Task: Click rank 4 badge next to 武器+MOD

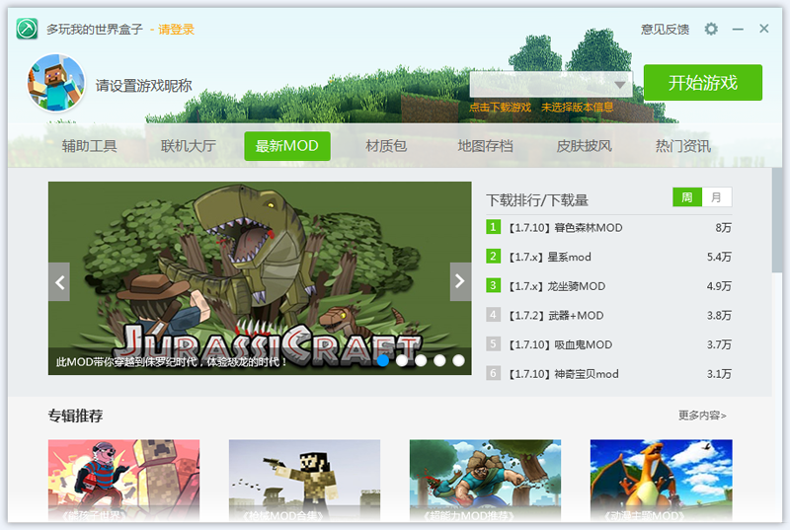Action: click(x=493, y=315)
